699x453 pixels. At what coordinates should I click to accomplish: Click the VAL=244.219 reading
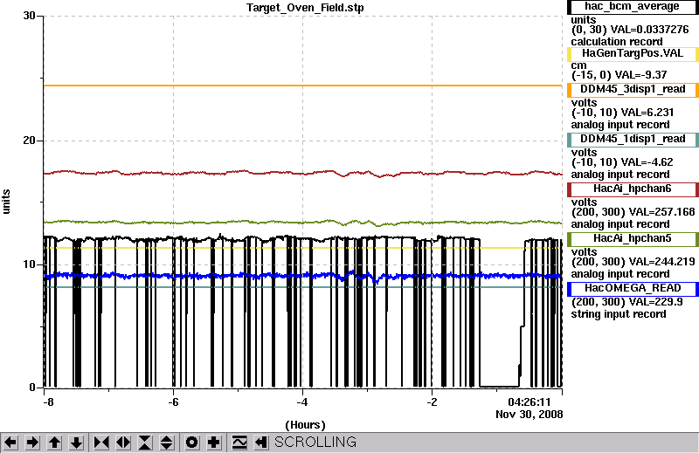pyautogui.click(x=658, y=262)
